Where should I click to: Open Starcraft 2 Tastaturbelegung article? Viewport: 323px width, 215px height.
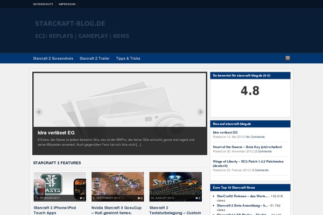tap(175, 210)
